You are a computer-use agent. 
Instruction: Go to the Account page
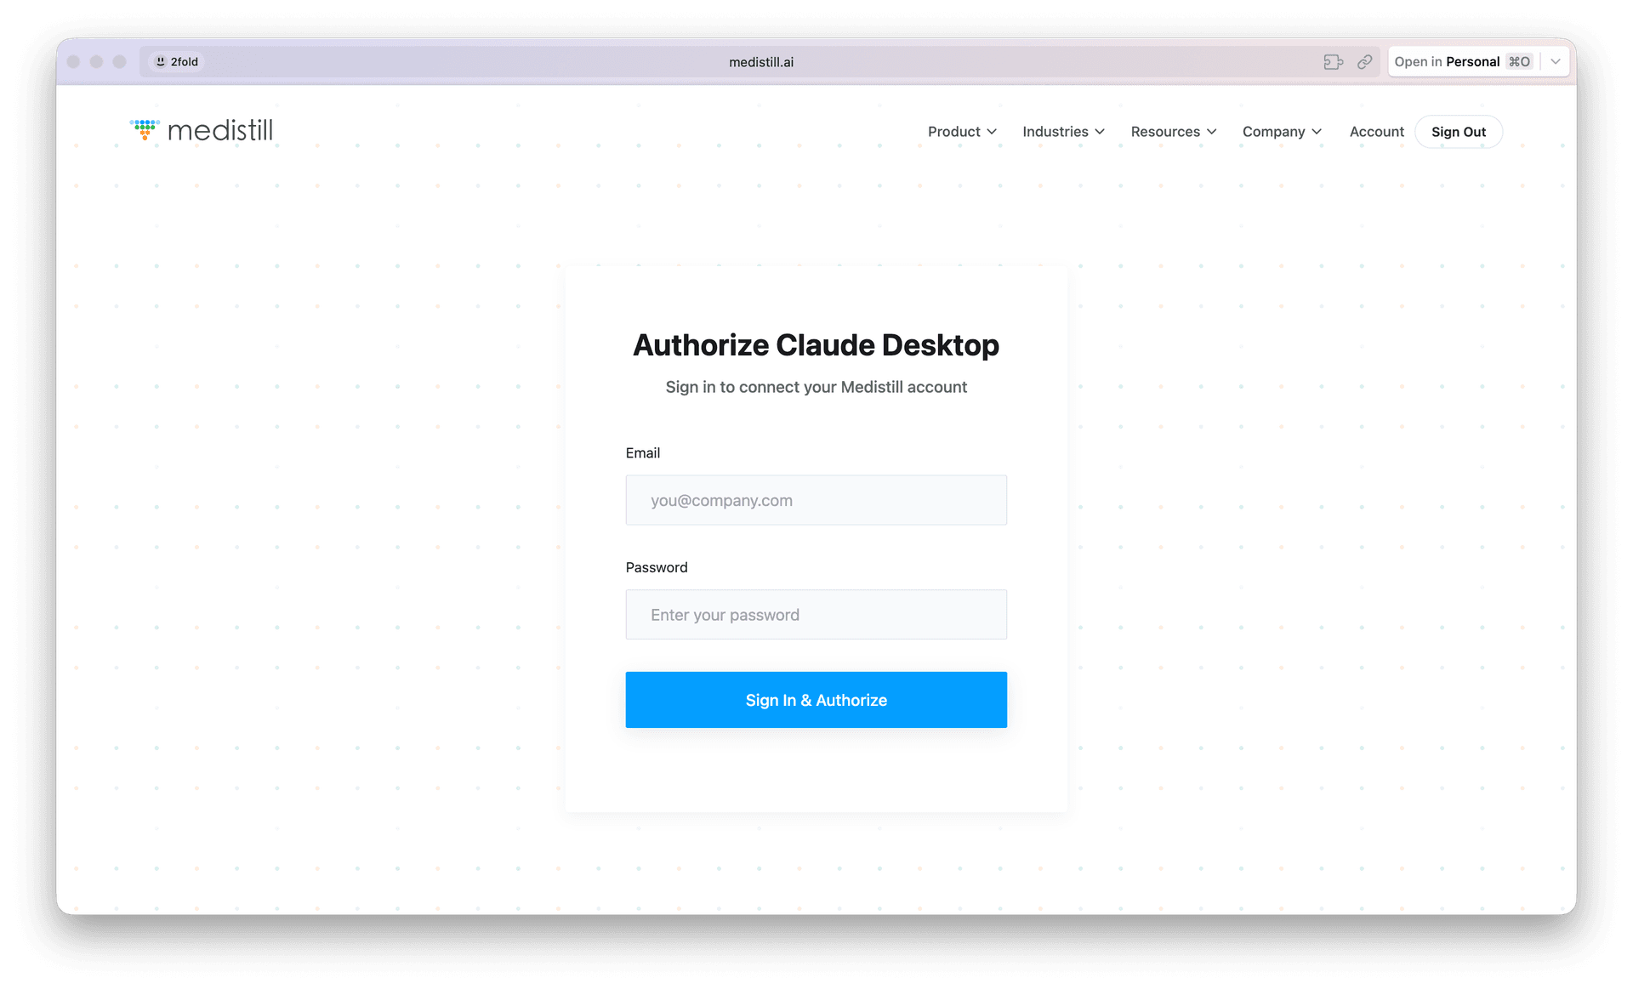pyautogui.click(x=1376, y=132)
